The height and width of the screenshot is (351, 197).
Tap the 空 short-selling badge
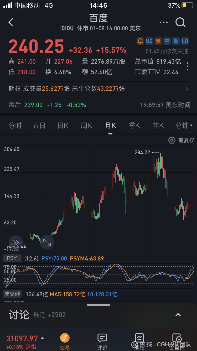(167, 41)
